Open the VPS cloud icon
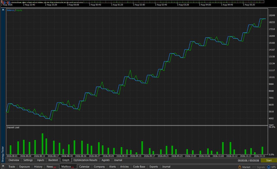277x169 pixels. pos(269,167)
